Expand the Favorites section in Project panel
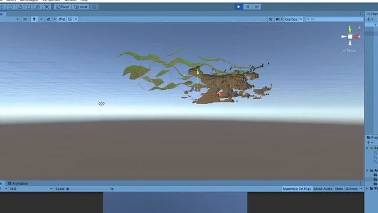The width and height of the screenshot is (378, 213). pos(367,148)
